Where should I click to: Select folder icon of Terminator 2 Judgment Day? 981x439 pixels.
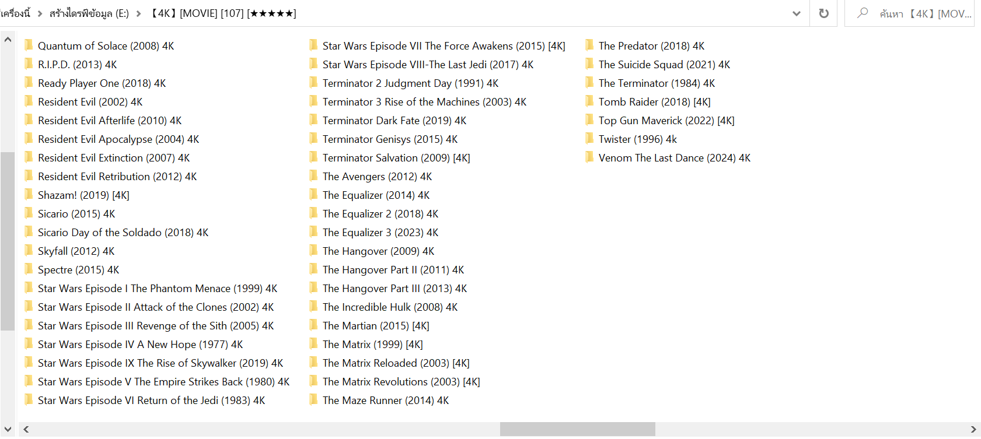tap(313, 83)
